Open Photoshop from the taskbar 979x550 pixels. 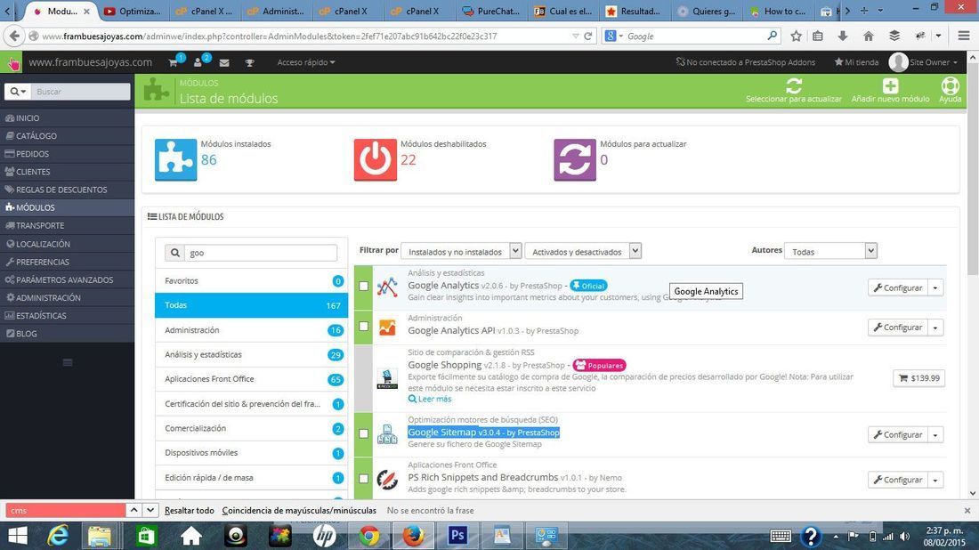[x=457, y=536]
